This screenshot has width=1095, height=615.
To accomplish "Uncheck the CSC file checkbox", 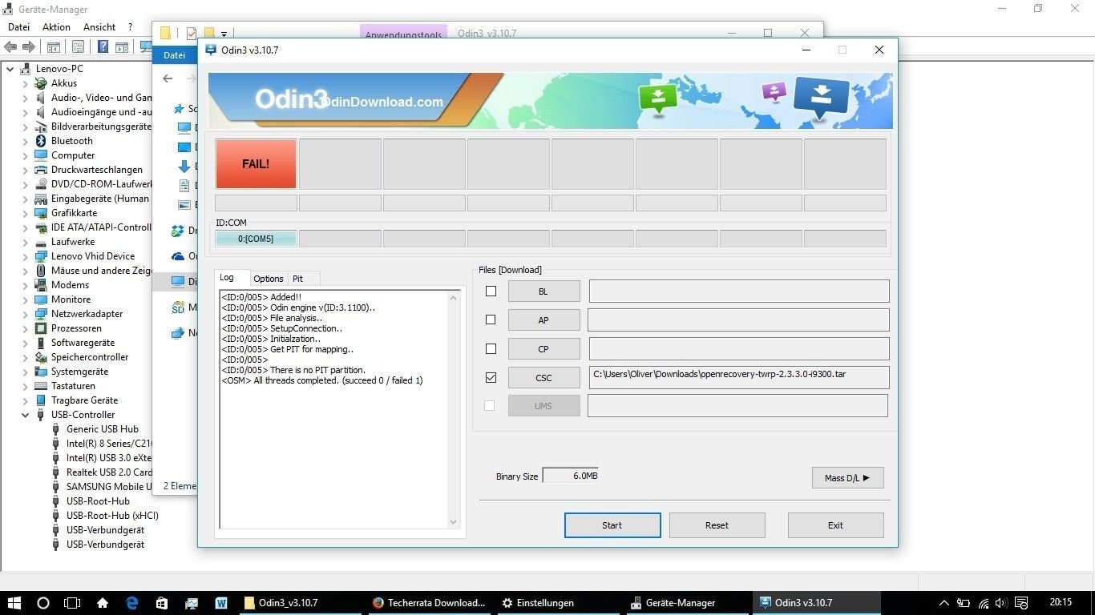I will pos(491,377).
